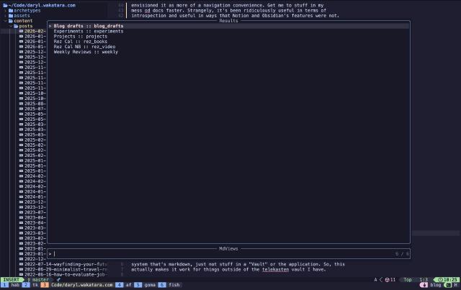Image resolution: width=461 pixels, height=290 pixels.
Task: Click the package icon next to 11 in statusline
Action: point(388,280)
